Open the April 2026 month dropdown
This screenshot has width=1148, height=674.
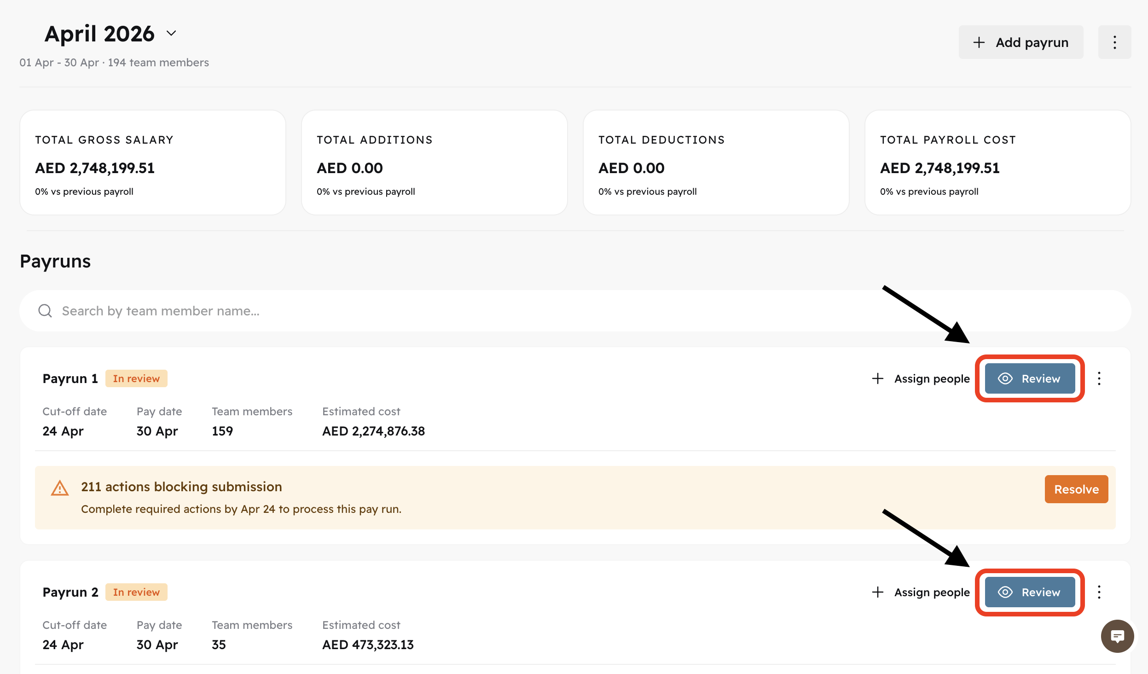pyautogui.click(x=171, y=34)
